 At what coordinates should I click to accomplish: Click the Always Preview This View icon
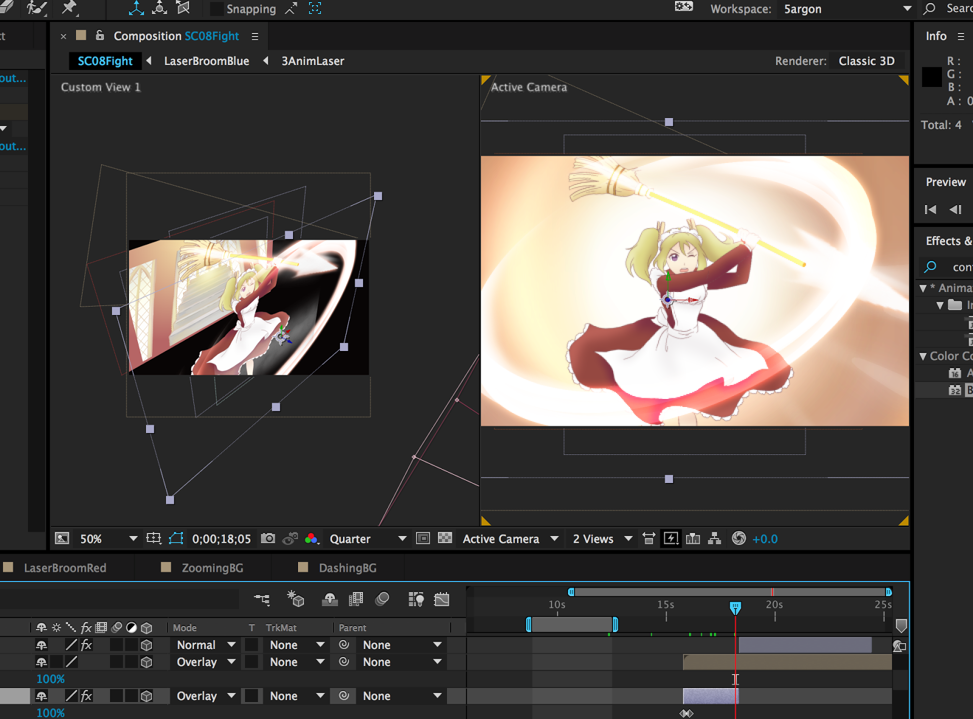click(61, 538)
